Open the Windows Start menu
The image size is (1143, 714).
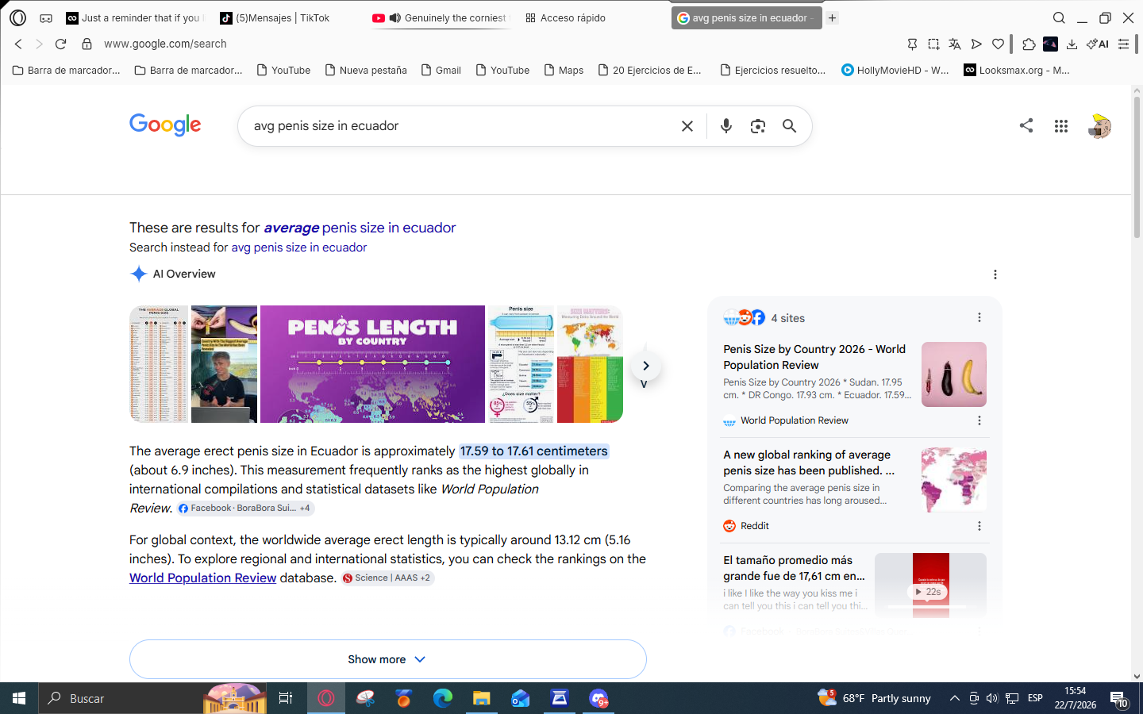(19, 698)
